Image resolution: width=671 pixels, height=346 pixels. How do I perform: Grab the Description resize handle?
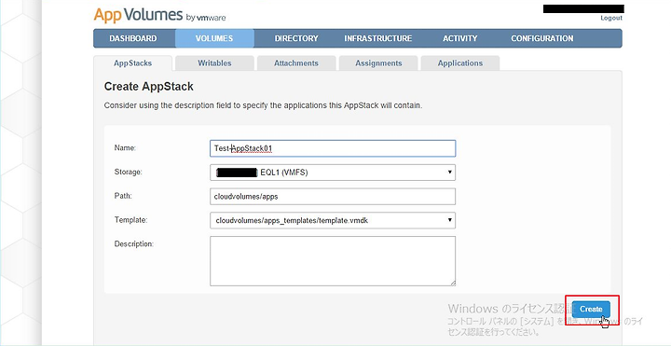453,284
